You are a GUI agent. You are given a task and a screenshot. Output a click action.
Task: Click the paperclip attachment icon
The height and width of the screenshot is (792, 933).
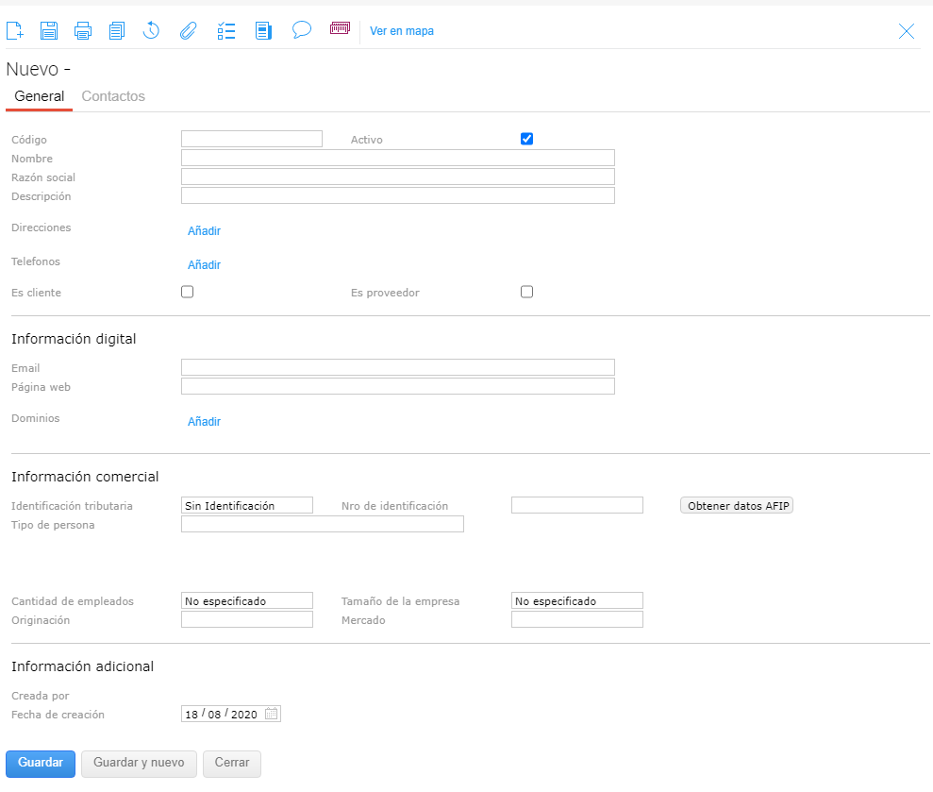tap(188, 31)
